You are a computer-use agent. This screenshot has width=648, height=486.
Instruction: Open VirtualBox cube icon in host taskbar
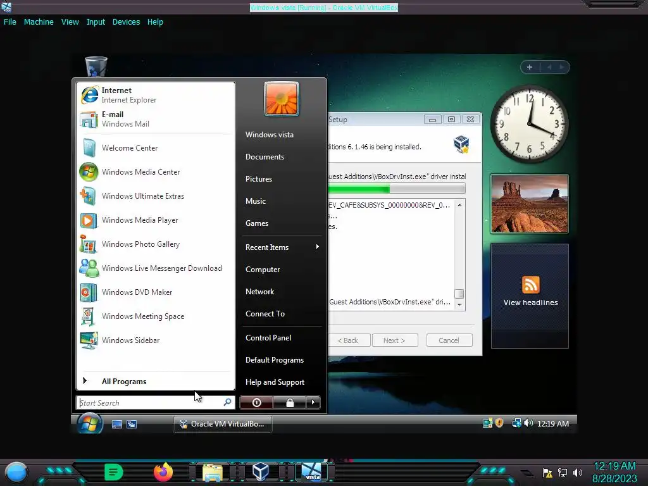pos(261,471)
